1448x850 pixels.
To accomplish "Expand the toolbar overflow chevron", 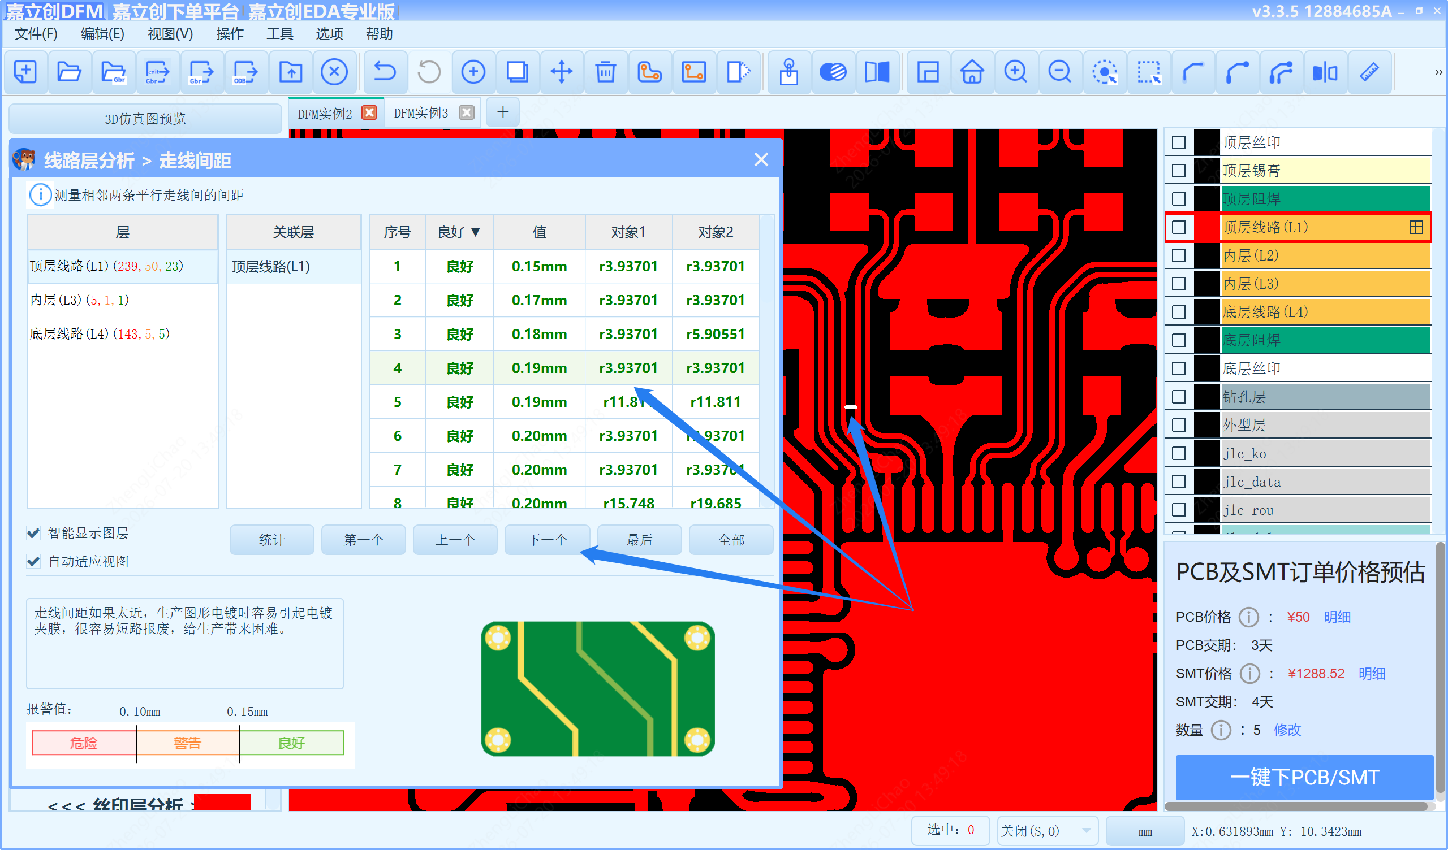I will 1438,72.
